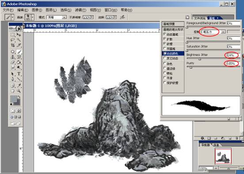Image resolution: width=244 pixels, height=174 pixels.
Task: Open the 编辑(E) menu
Action: pyautogui.click(x=23, y=10)
